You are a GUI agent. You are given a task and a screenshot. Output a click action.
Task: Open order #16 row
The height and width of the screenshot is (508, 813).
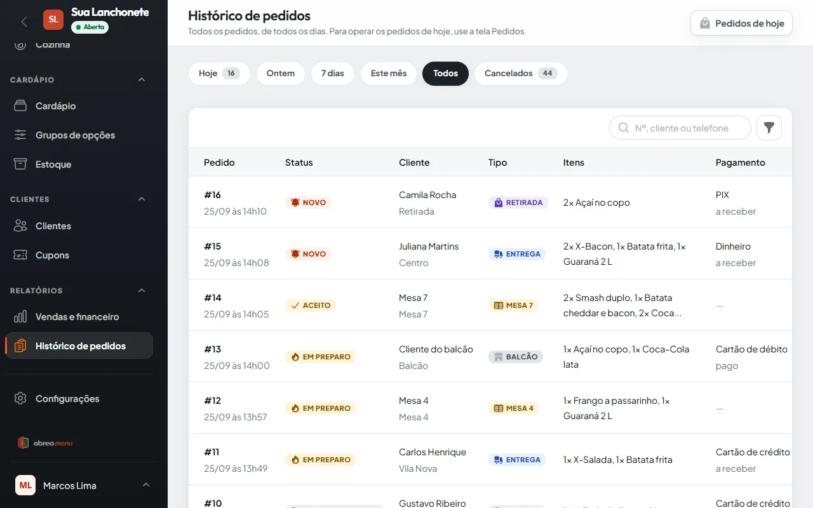click(490, 203)
